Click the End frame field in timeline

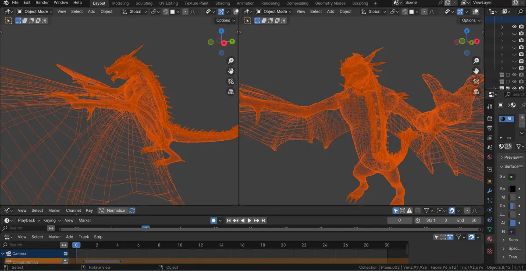pyautogui.click(x=467, y=221)
